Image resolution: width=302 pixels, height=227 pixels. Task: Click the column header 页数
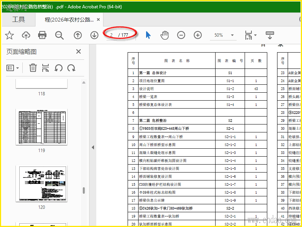256,61
